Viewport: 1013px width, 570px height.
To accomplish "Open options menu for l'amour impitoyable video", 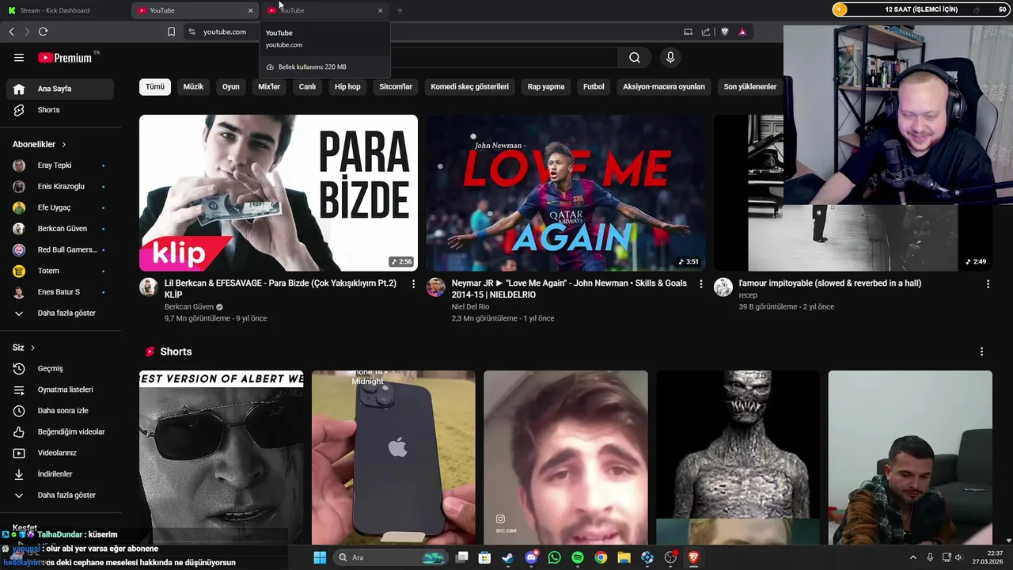I will point(988,283).
